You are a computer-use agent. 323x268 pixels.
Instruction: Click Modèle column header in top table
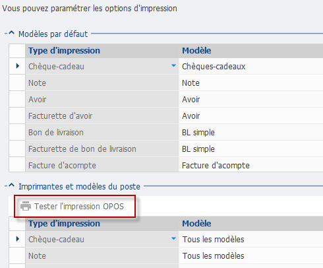pyautogui.click(x=196, y=51)
